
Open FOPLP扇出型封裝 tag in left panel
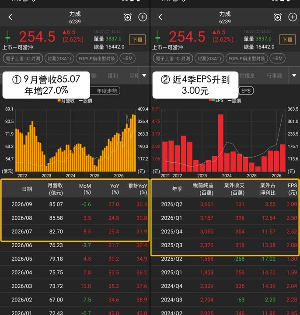[97, 59]
